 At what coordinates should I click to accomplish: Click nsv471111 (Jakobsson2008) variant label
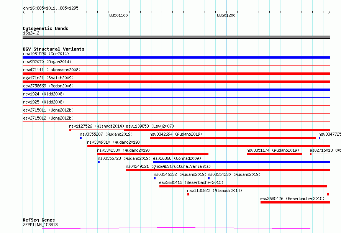[52, 70]
